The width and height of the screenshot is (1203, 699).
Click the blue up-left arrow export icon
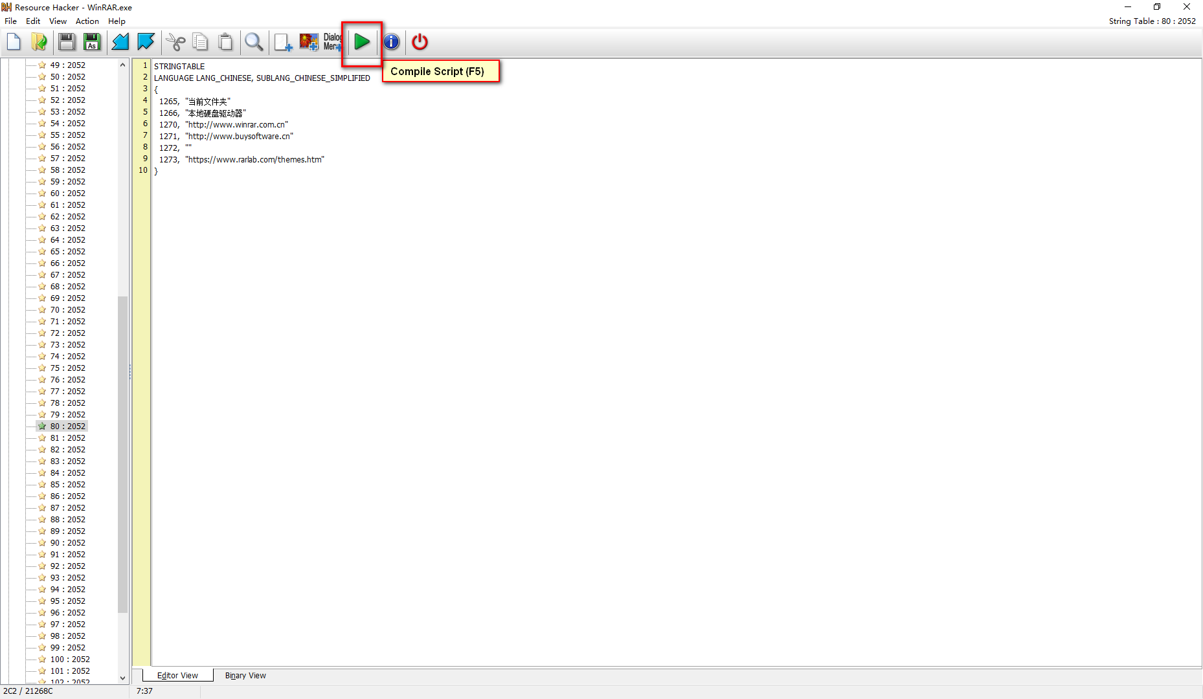tap(146, 42)
